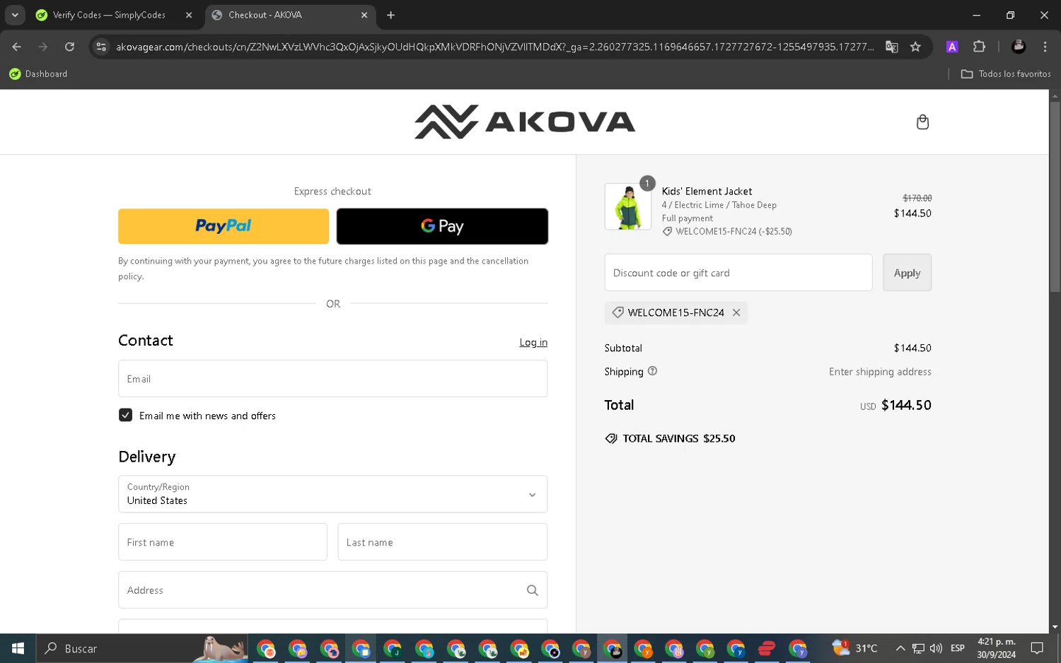Remove the WELCOME15-FNC24 discount code
This screenshot has width=1061, height=663.
tap(736, 312)
